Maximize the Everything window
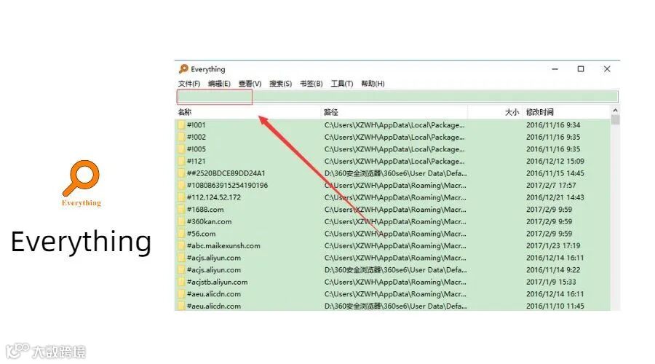 (x=581, y=69)
